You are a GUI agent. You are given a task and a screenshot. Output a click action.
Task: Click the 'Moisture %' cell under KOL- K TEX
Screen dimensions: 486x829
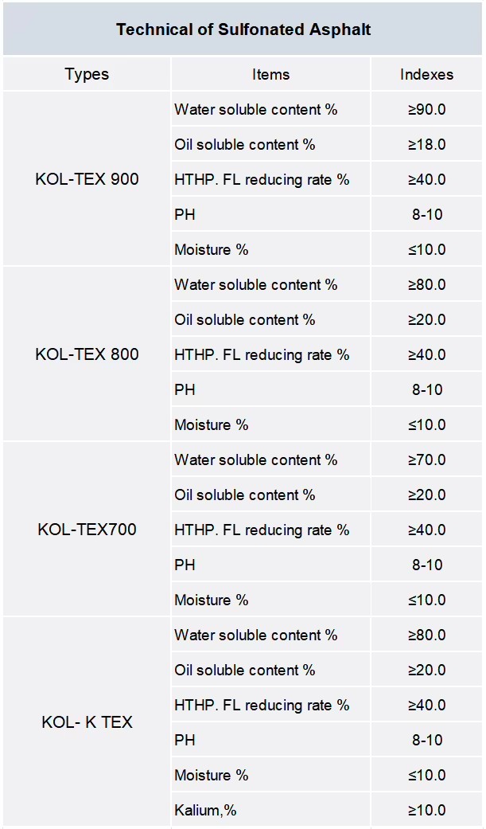pos(270,775)
